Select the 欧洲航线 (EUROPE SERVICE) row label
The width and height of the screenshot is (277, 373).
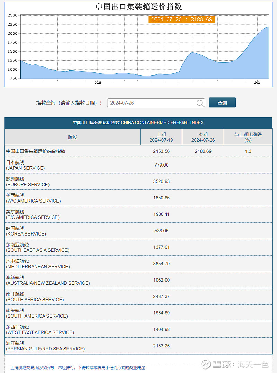[x=28, y=181]
